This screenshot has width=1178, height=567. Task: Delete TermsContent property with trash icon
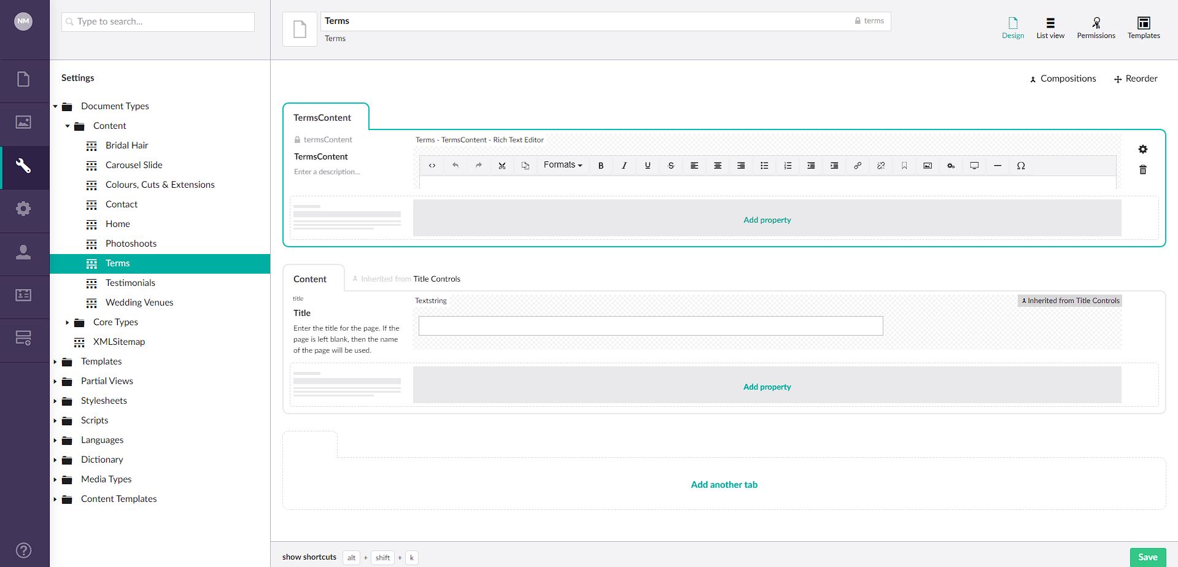pyautogui.click(x=1142, y=170)
